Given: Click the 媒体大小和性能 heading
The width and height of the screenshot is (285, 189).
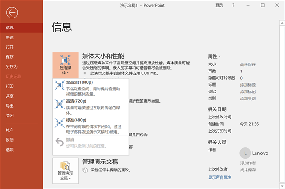Looking at the screenshot, I should tap(103, 56).
